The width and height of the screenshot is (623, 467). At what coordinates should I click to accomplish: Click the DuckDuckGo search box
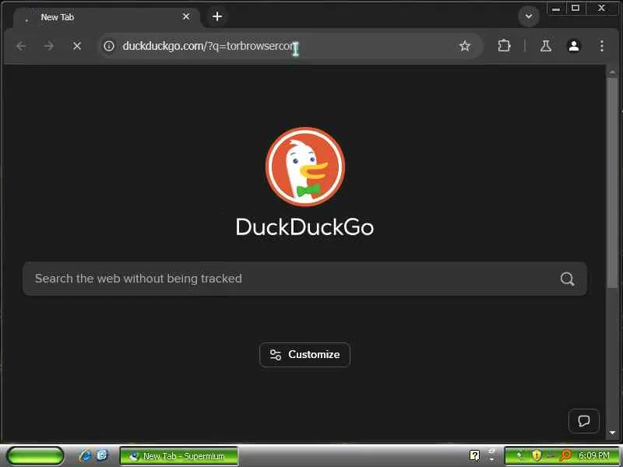coord(304,279)
